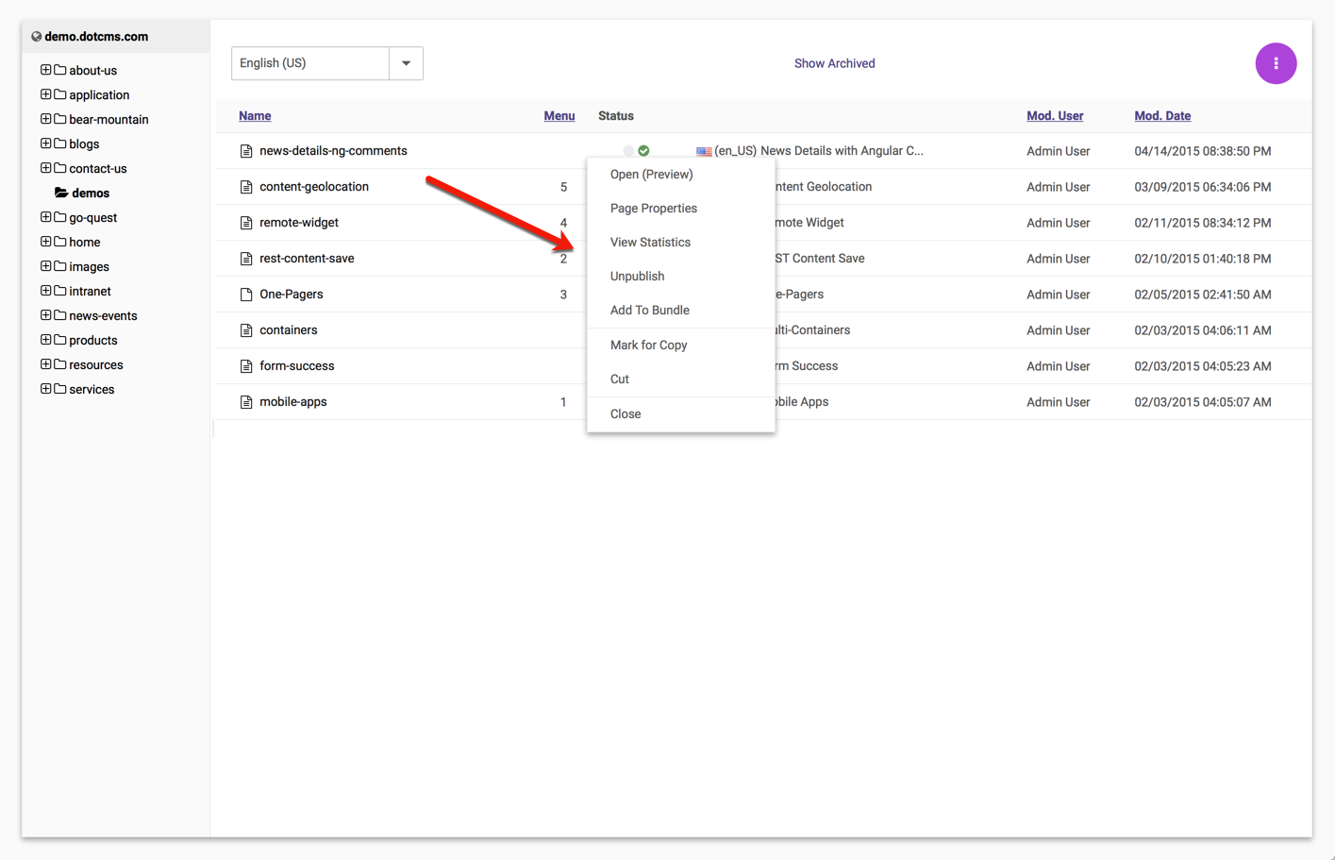Screen dimensions: 1335x860
Task: Click the globe icon next to demo.dotcms.com
Action: (x=36, y=37)
